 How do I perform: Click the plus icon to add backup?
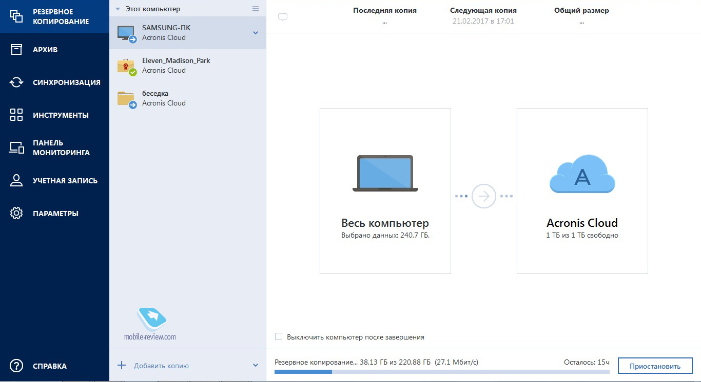pyautogui.click(x=122, y=366)
